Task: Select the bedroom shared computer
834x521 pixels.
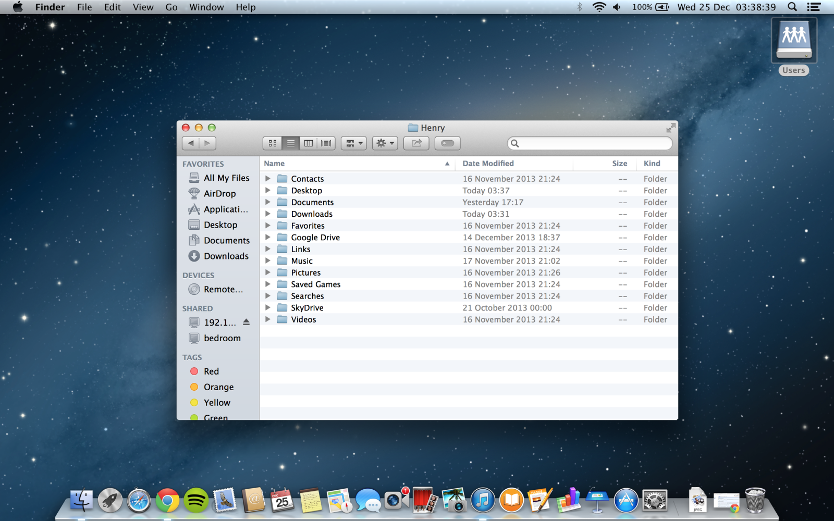Action: coord(215,339)
